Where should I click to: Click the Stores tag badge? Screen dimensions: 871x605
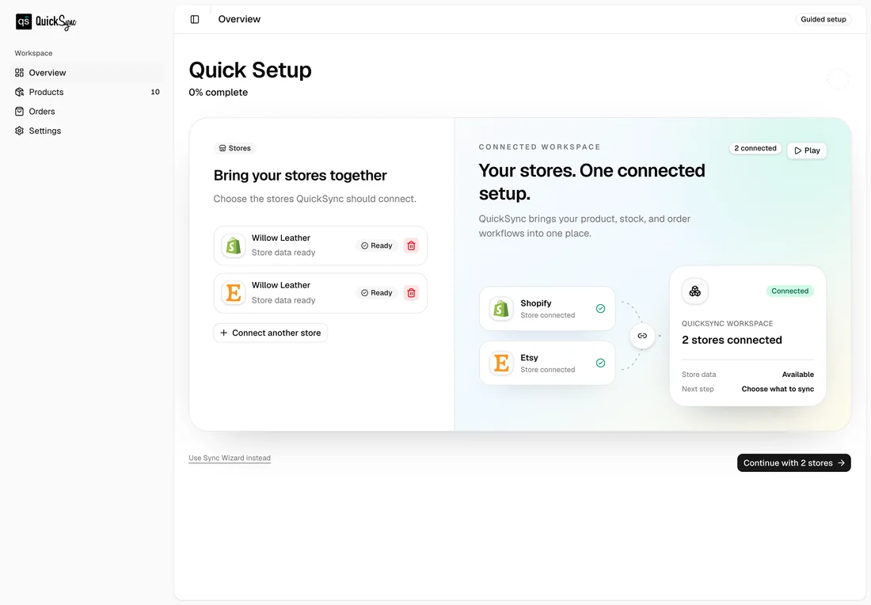235,148
